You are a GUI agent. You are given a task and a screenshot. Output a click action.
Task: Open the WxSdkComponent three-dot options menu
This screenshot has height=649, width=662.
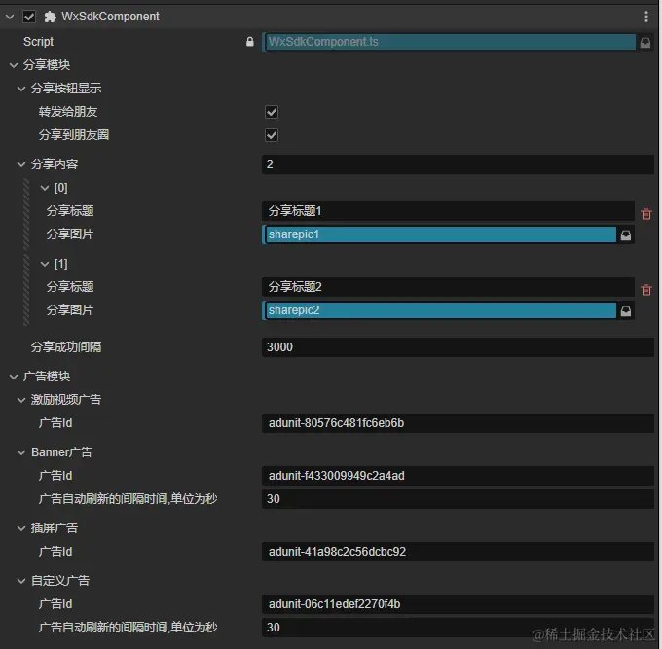pyautogui.click(x=646, y=17)
